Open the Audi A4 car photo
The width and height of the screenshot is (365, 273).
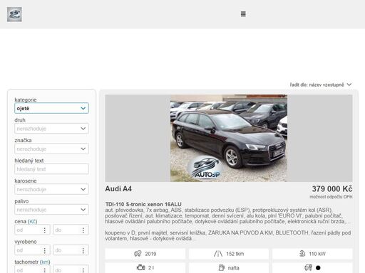(229, 138)
